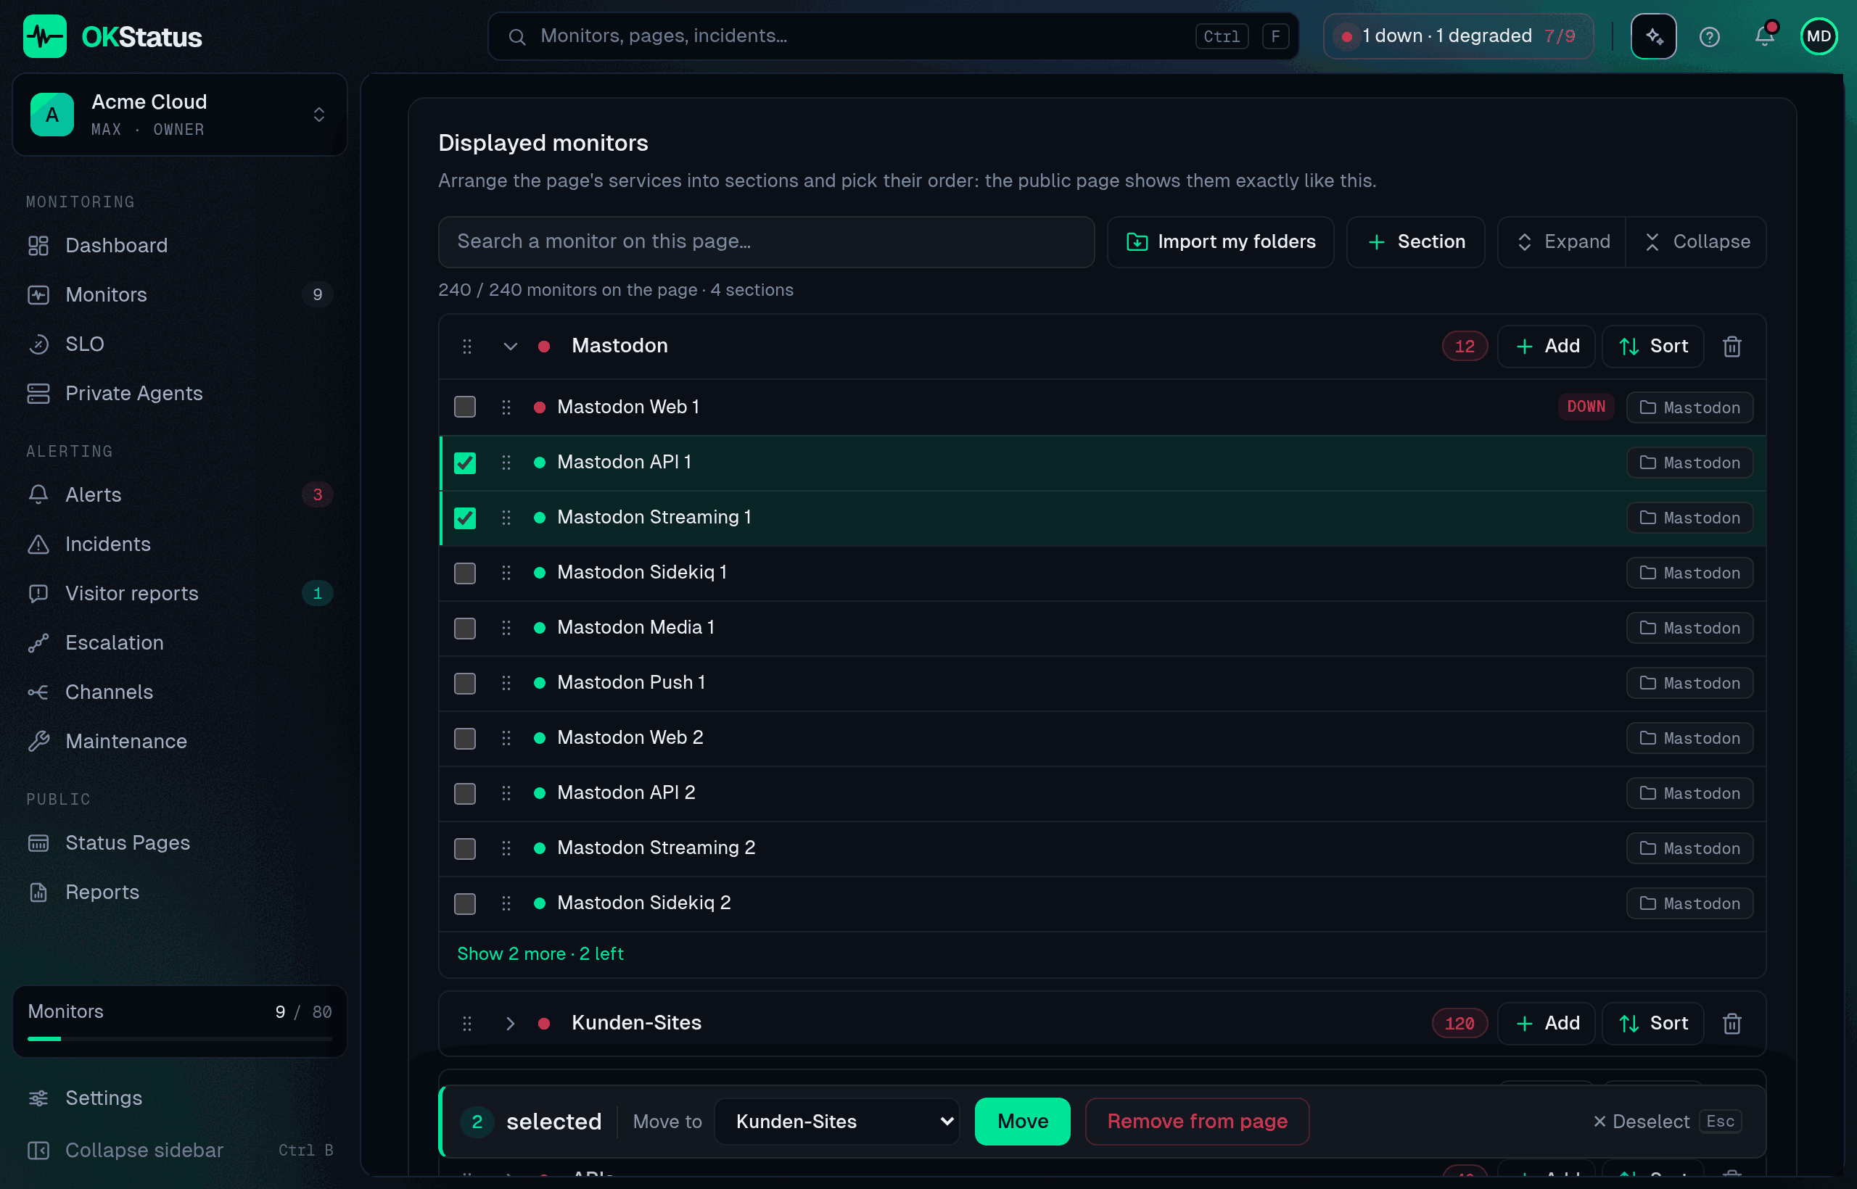Click Mastodon folder tag on Mastodon Push 1

pyautogui.click(x=1689, y=683)
